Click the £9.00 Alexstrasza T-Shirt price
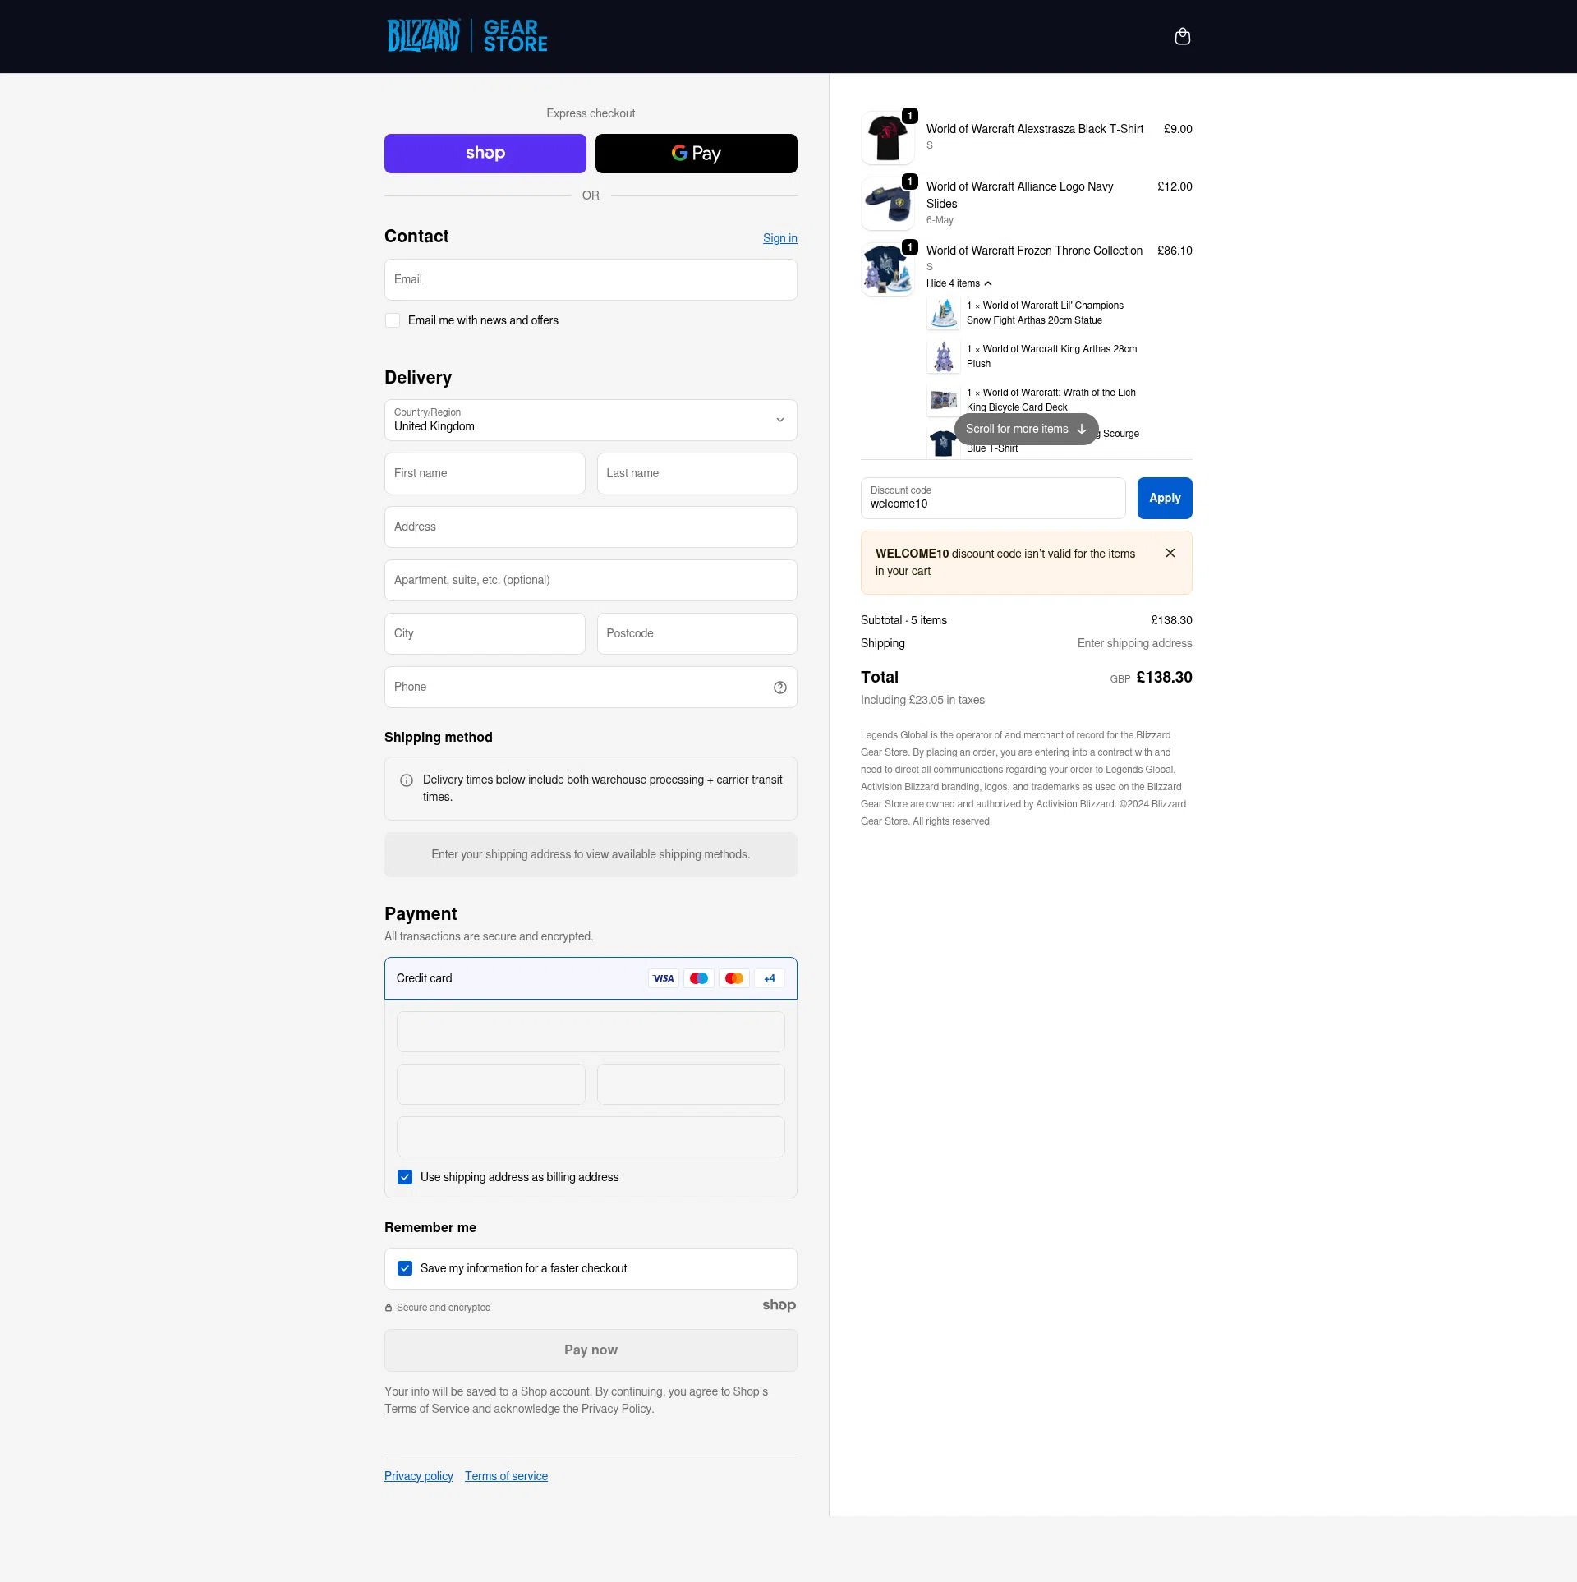 tap(1178, 129)
